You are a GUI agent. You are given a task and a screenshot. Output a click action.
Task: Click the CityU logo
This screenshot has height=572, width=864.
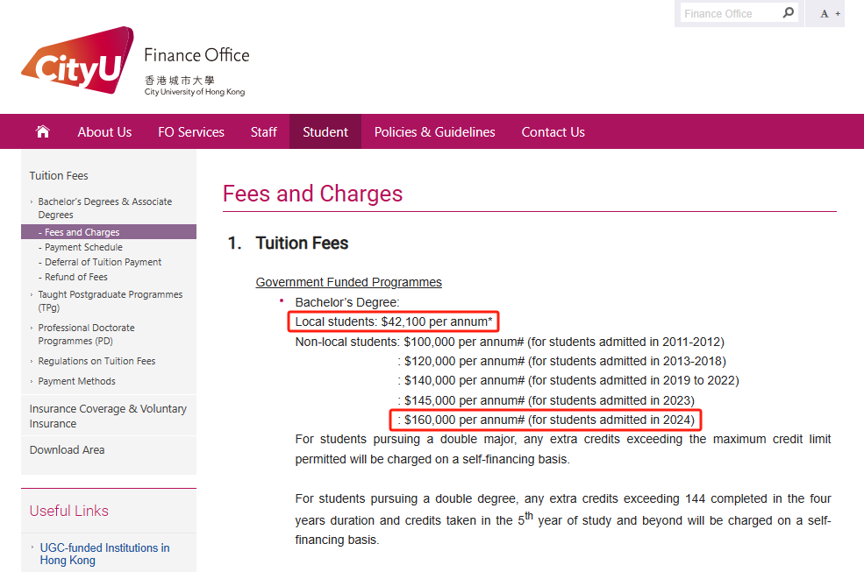pos(77,62)
